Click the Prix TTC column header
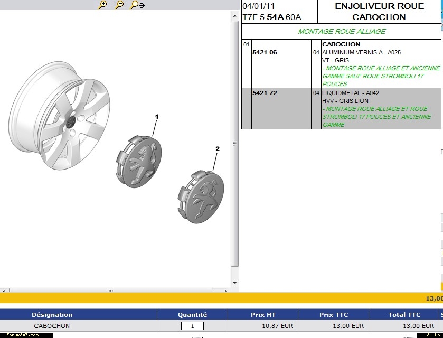 [334, 315]
